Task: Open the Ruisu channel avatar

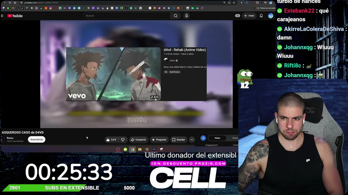Action: [x=3, y=139]
